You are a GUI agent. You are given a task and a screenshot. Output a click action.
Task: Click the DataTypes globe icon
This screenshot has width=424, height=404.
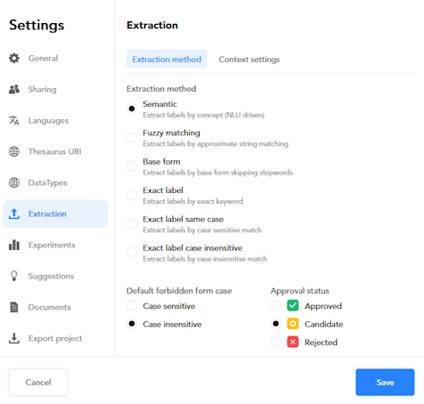point(14,182)
